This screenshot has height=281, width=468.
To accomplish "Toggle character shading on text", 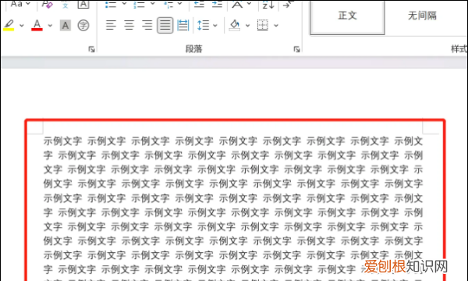I will [66, 26].
